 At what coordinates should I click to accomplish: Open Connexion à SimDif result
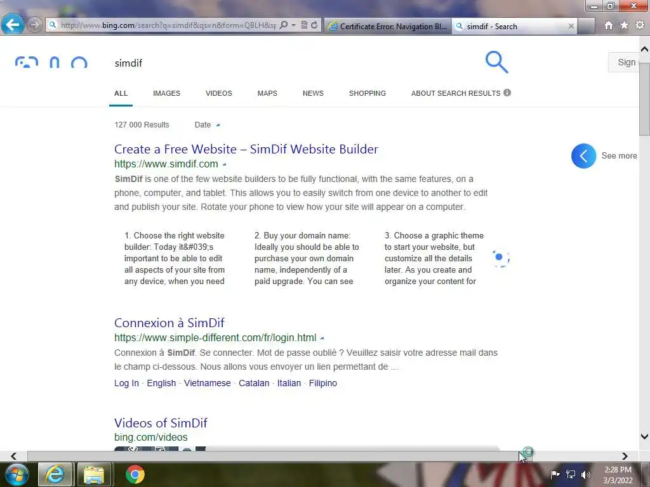(x=169, y=323)
